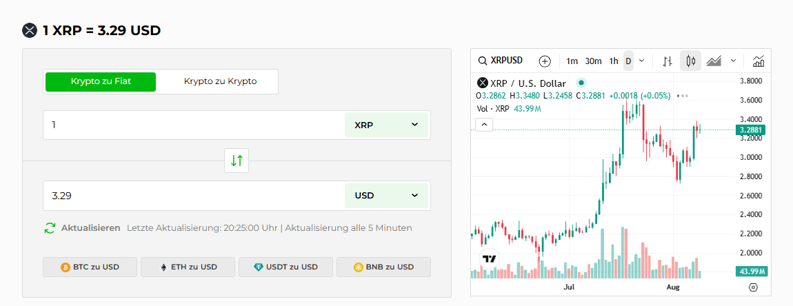Image resolution: width=793 pixels, height=306 pixels.
Task: Open the USD currency dropdown
Action: (386, 195)
